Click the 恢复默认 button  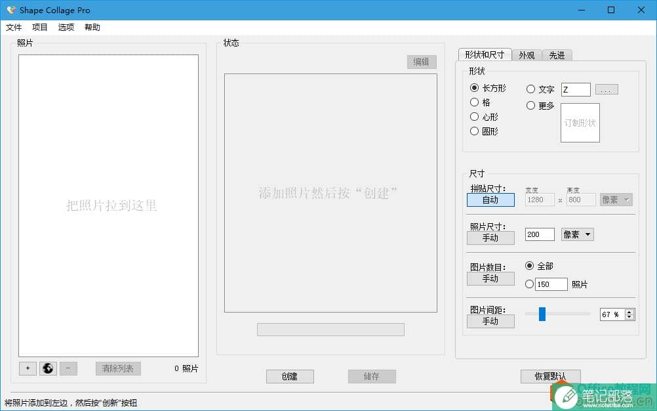[551, 376]
